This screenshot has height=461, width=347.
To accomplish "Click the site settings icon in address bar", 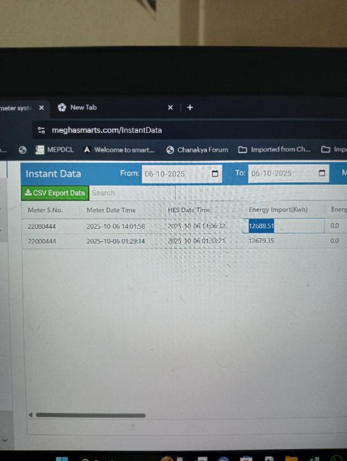I will (41, 130).
